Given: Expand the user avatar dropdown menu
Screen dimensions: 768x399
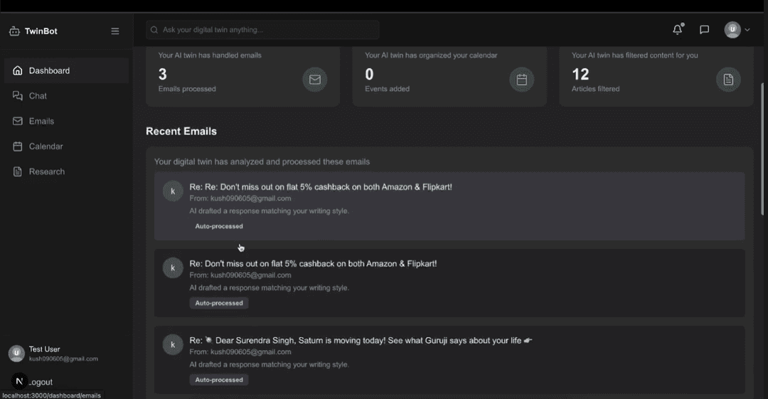Looking at the screenshot, I should pos(737,30).
